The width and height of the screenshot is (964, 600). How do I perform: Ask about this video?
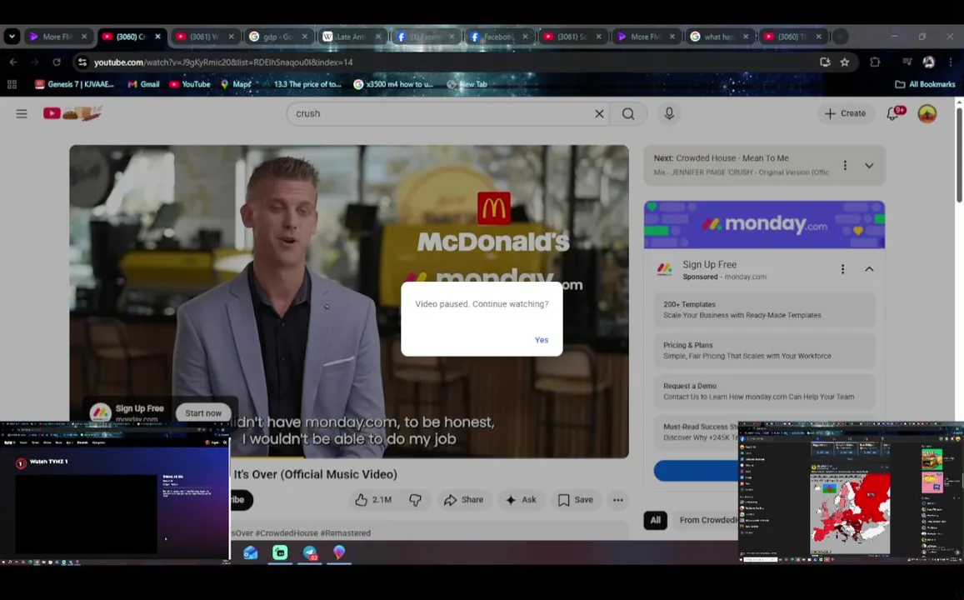pyautogui.click(x=521, y=500)
